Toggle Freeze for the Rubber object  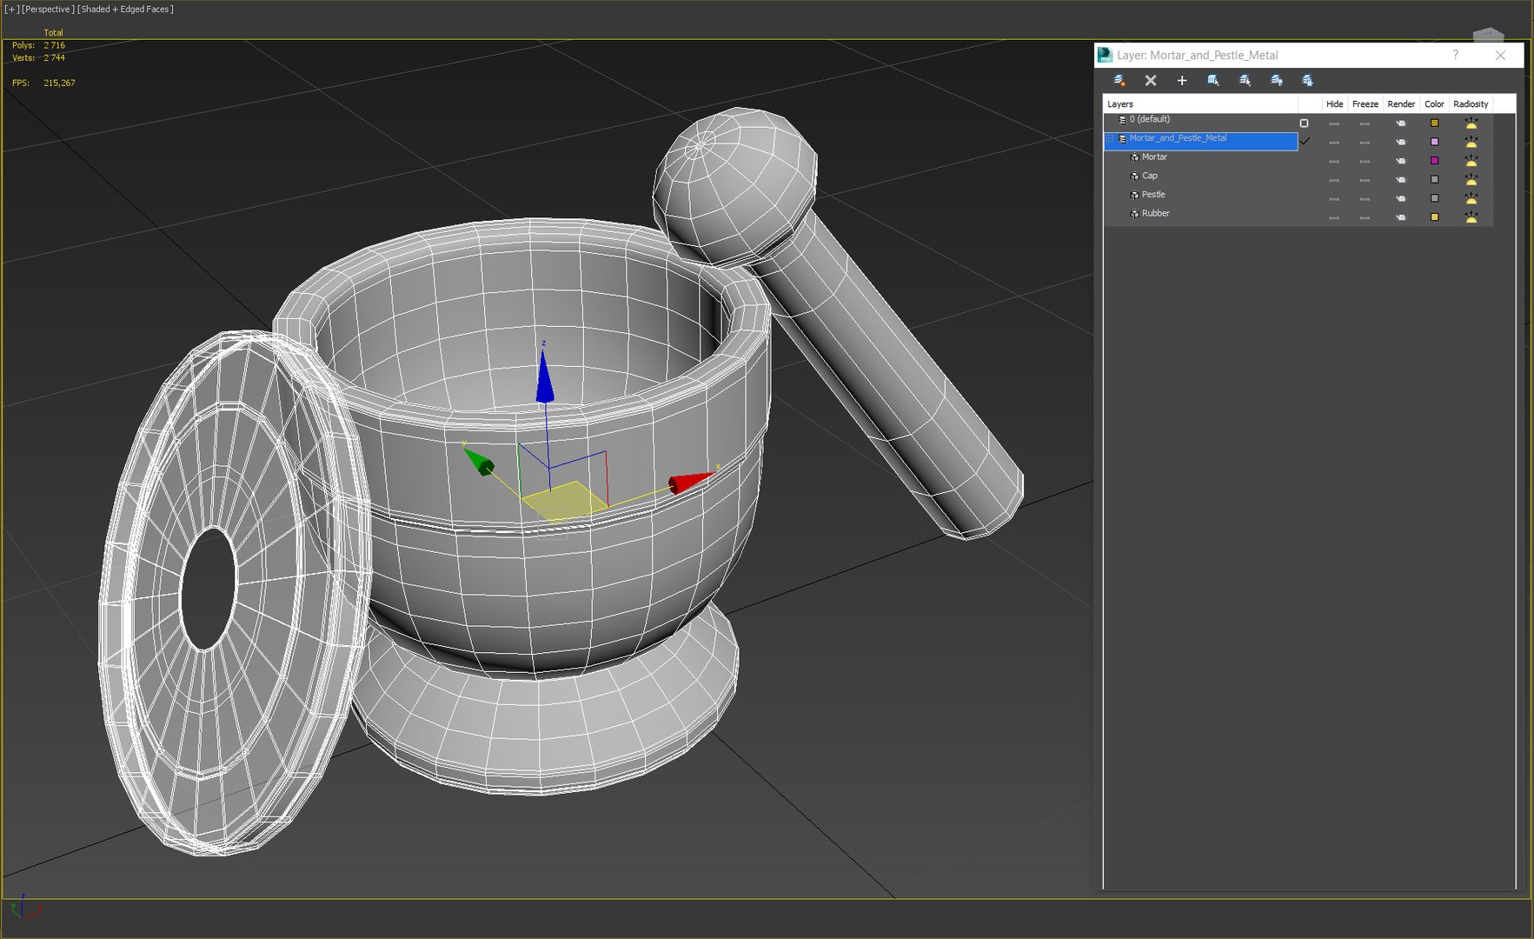click(x=1365, y=217)
